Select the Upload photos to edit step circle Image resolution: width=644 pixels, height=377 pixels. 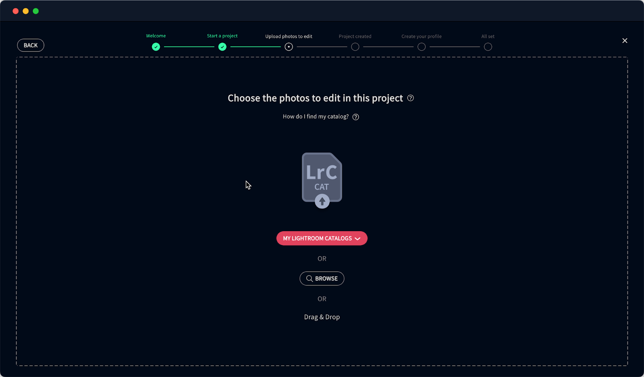[x=289, y=47]
